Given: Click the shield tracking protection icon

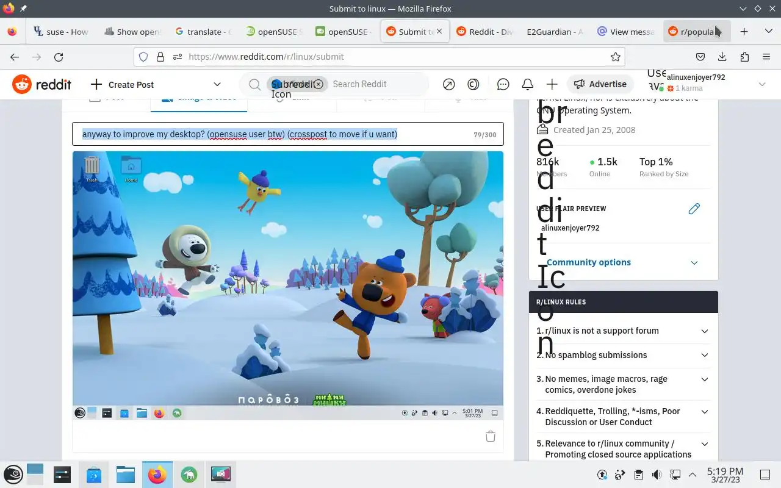Looking at the screenshot, I should click(x=143, y=57).
